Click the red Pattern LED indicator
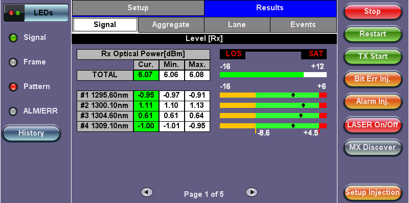 click(x=13, y=87)
